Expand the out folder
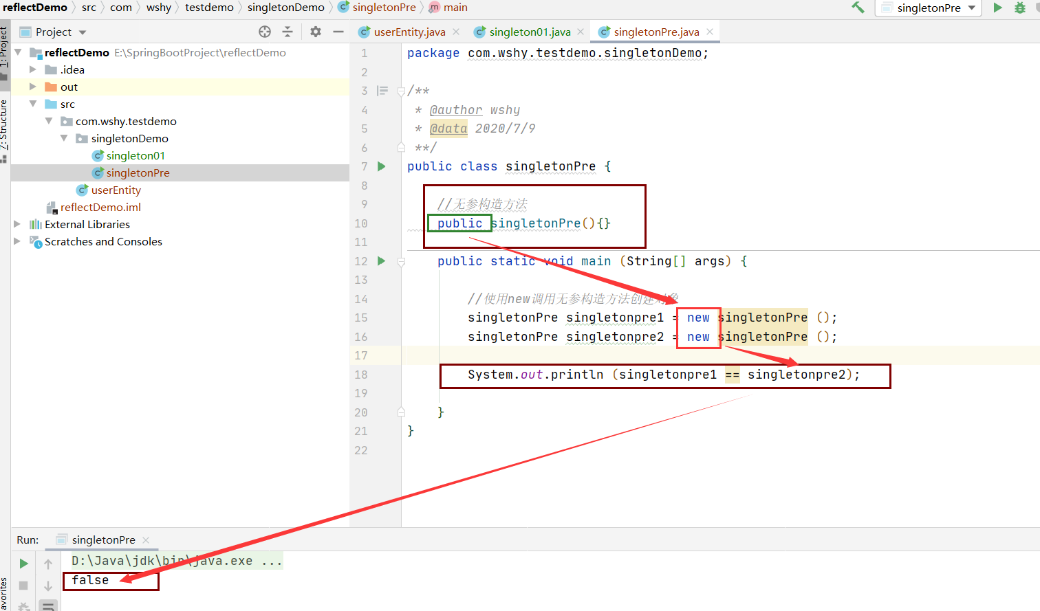The image size is (1040, 611). (32, 87)
